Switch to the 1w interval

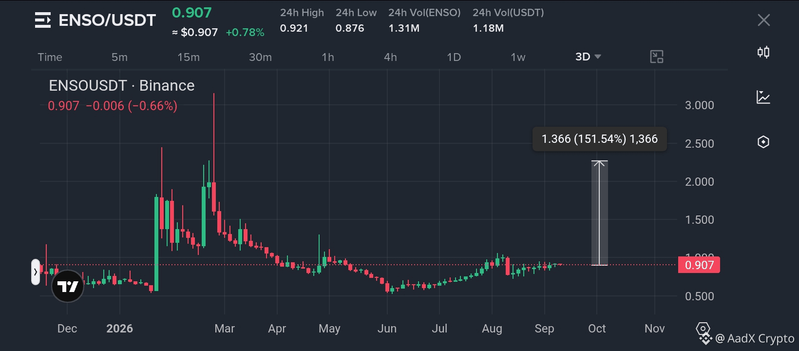point(518,57)
